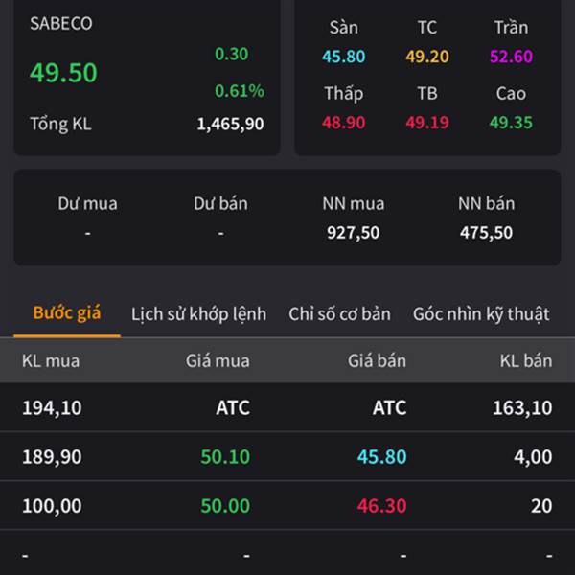Click the price change 0.30
This screenshot has width=575, height=575.
[x=231, y=54]
